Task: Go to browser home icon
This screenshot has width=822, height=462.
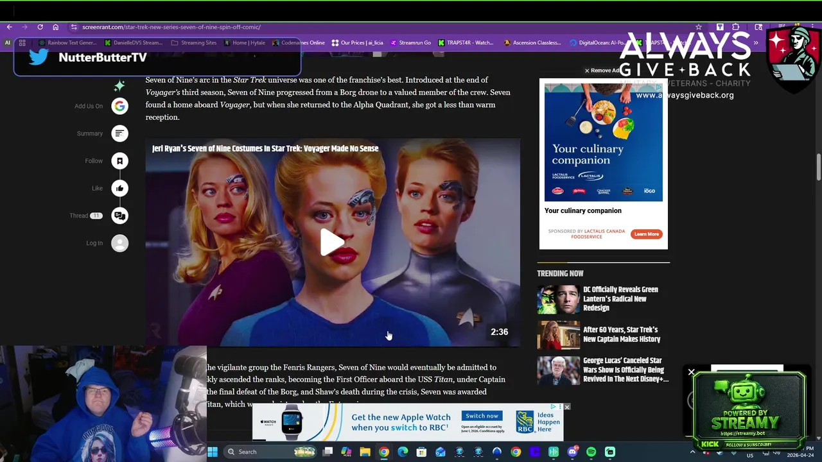Action: pyautogui.click(x=55, y=27)
